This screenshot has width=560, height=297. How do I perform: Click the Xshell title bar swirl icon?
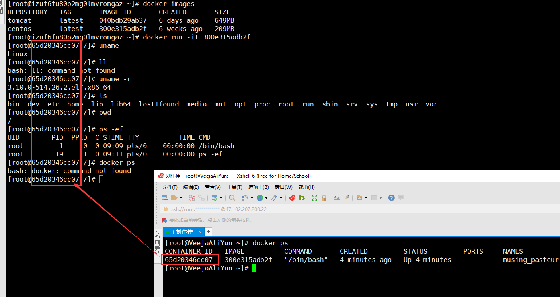161,176
